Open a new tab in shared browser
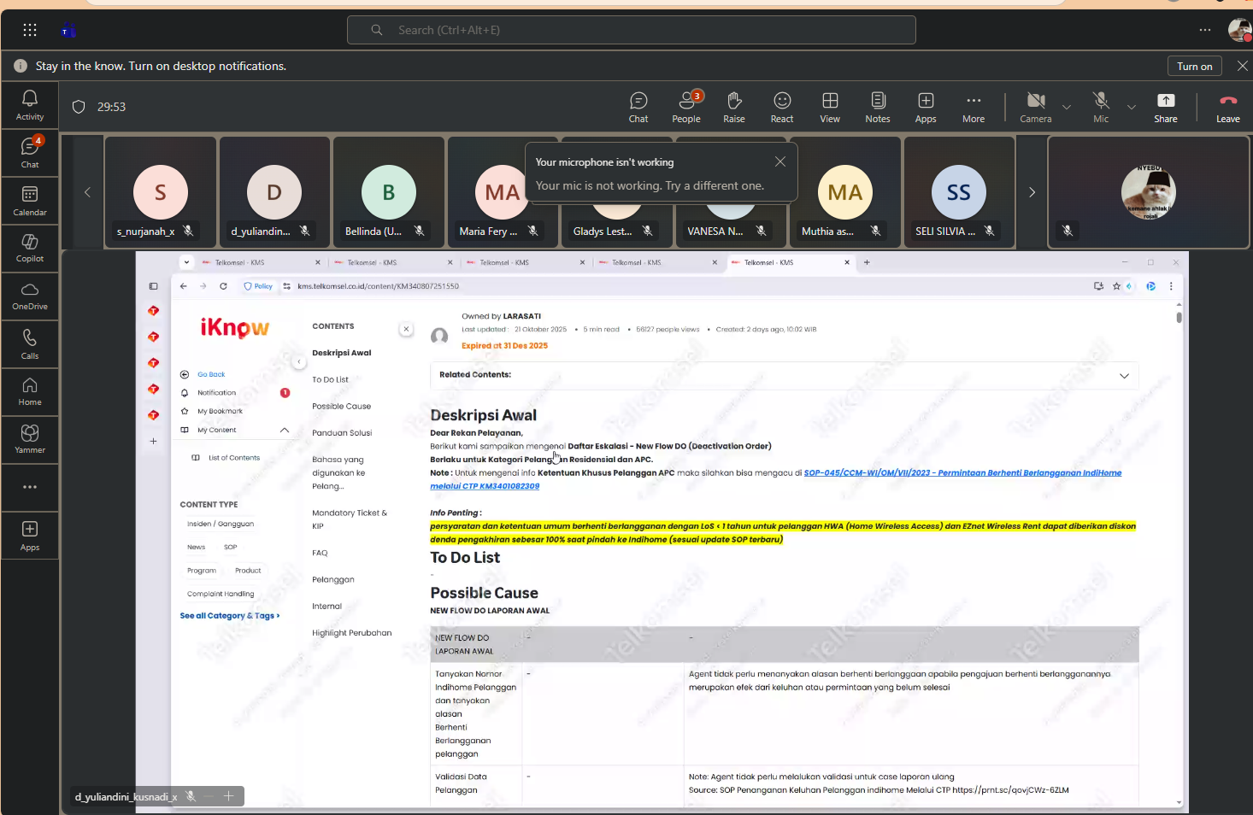 [867, 262]
